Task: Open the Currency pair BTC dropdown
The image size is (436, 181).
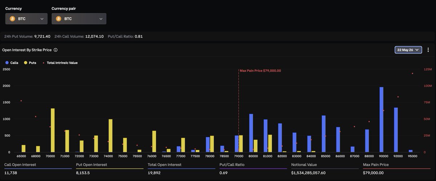Action: point(79,19)
